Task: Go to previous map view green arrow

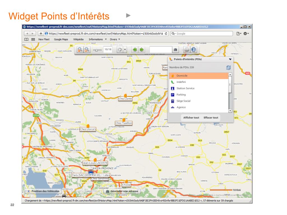Action: click(x=135, y=50)
